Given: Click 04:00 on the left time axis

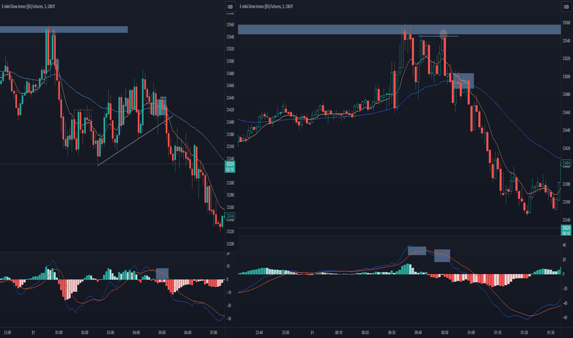Looking at the screenshot, I should coord(136,332).
